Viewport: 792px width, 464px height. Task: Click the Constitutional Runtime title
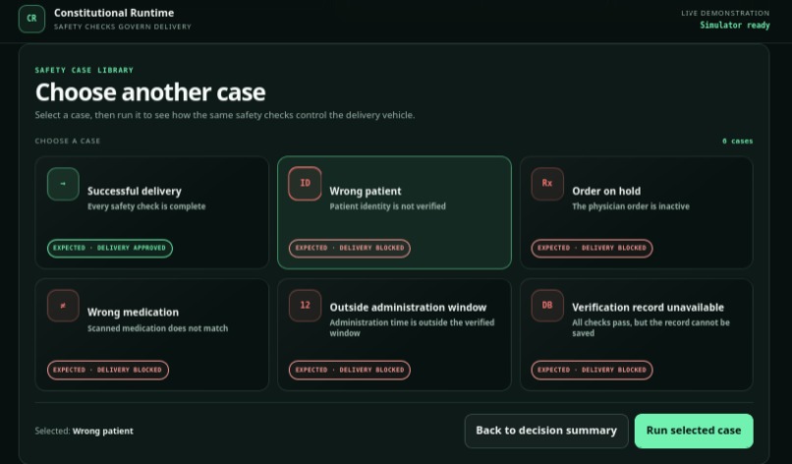[114, 13]
